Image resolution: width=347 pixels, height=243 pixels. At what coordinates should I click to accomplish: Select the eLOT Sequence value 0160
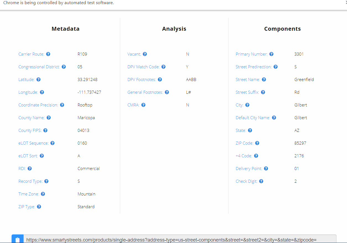pyautogui.click(x=82, y=143)
